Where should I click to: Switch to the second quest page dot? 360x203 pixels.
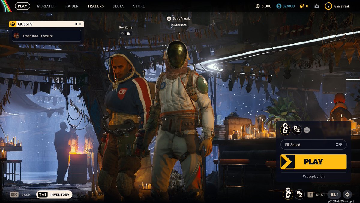pos(80,24)
